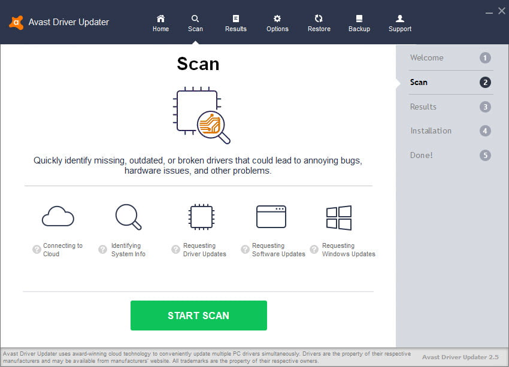
Task: Select the Installation step in sidebar
Action: coord(450,131)
